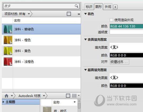
Task: Enable the 使用渲染外观 checkbox
Action: [111, 20]
